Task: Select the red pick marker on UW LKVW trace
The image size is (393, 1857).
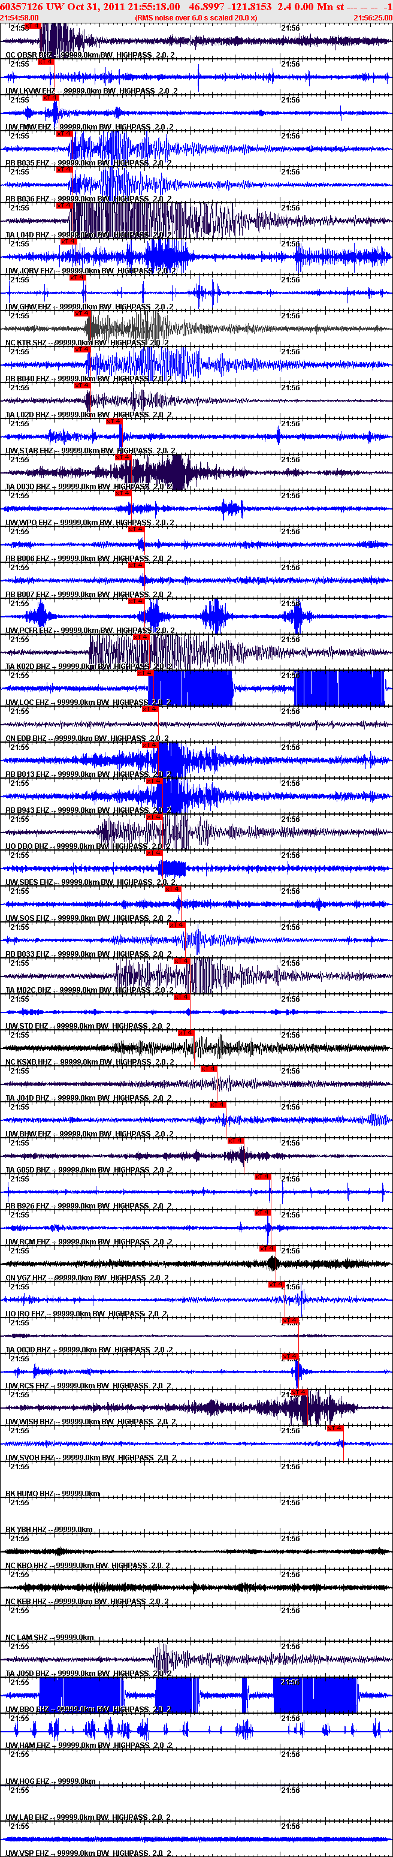Action: point(46,62)
